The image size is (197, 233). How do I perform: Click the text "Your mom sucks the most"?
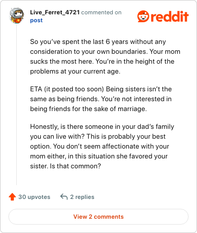click(x=105, y=56)
